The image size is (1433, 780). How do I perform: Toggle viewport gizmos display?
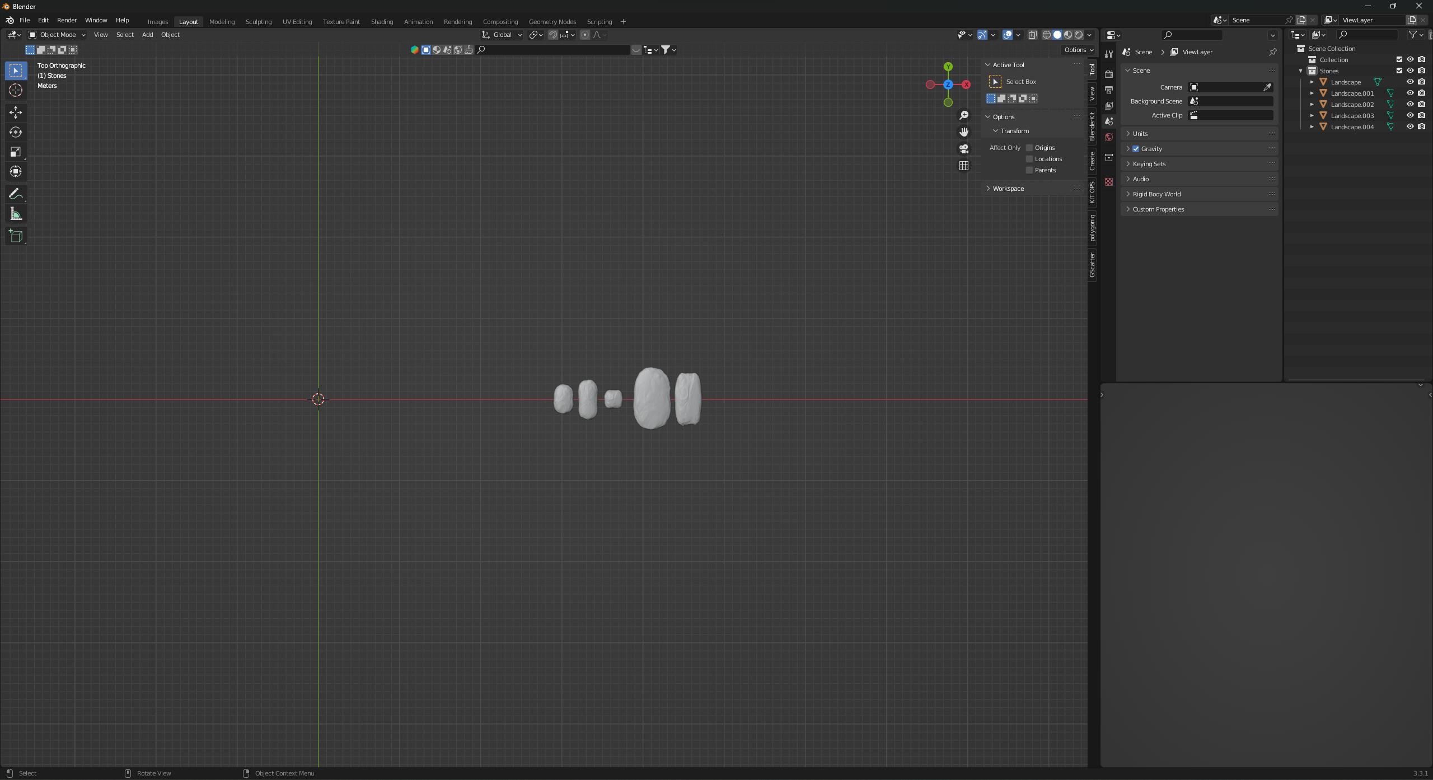point(982,35)
